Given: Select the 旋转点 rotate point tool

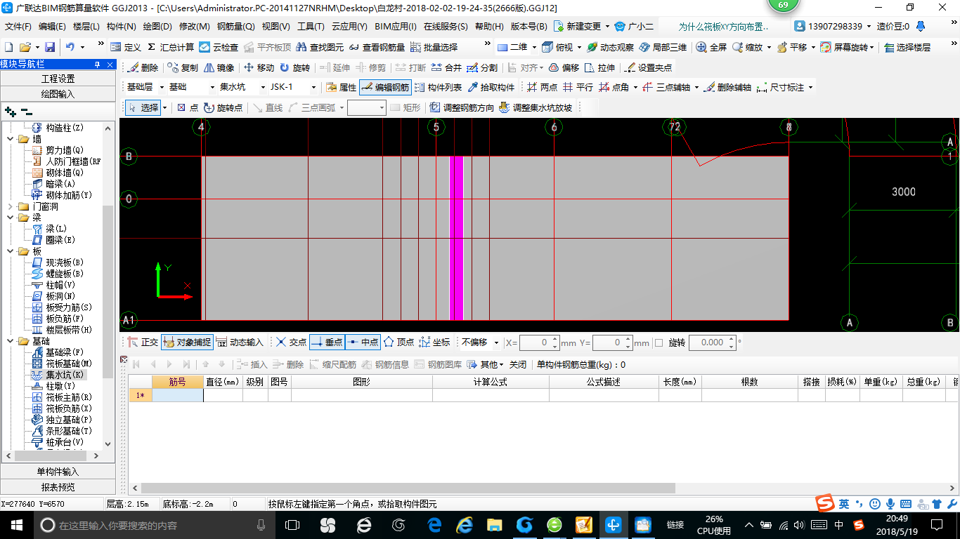Looking at the screenshot, I should (x=223, y=107).
